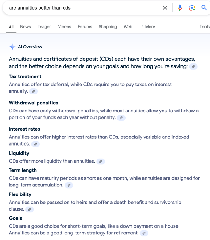The height and width of the screenshot is (240, 210).
Task: Open source link icon under Liquidity
Action: click(x=101, y=161)
